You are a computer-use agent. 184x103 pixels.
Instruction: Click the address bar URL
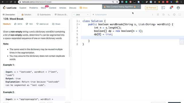37,2
